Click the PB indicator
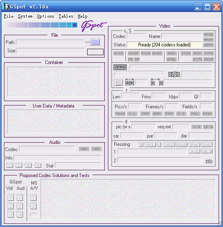Screen dimensions: 223x227 click(130, 59)
